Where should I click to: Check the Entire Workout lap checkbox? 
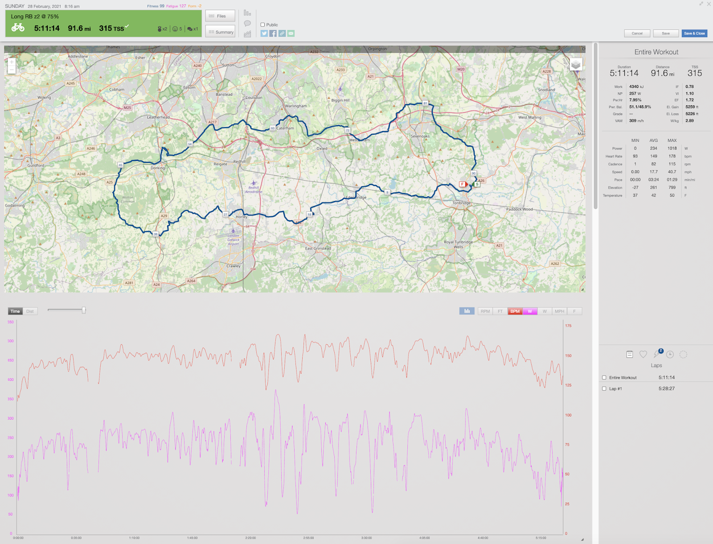[604, 378]
